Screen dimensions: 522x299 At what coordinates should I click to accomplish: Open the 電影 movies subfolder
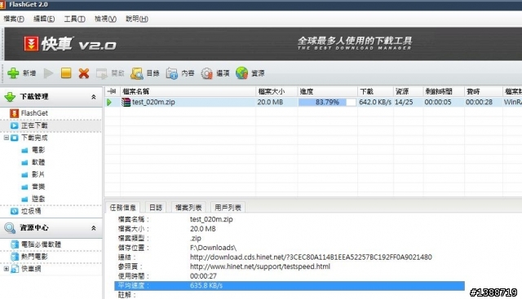[x=38, y=150]
